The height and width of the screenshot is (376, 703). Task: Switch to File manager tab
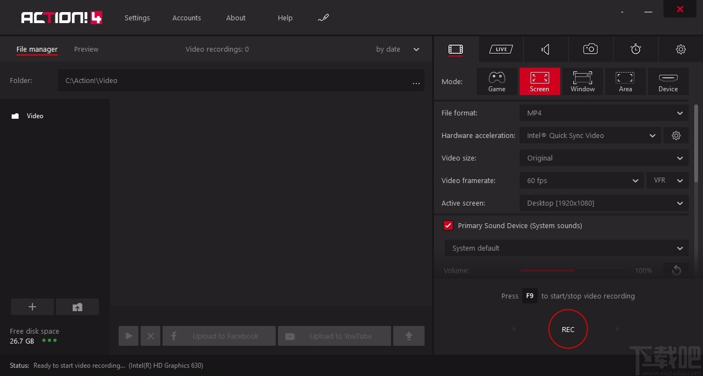37,49
